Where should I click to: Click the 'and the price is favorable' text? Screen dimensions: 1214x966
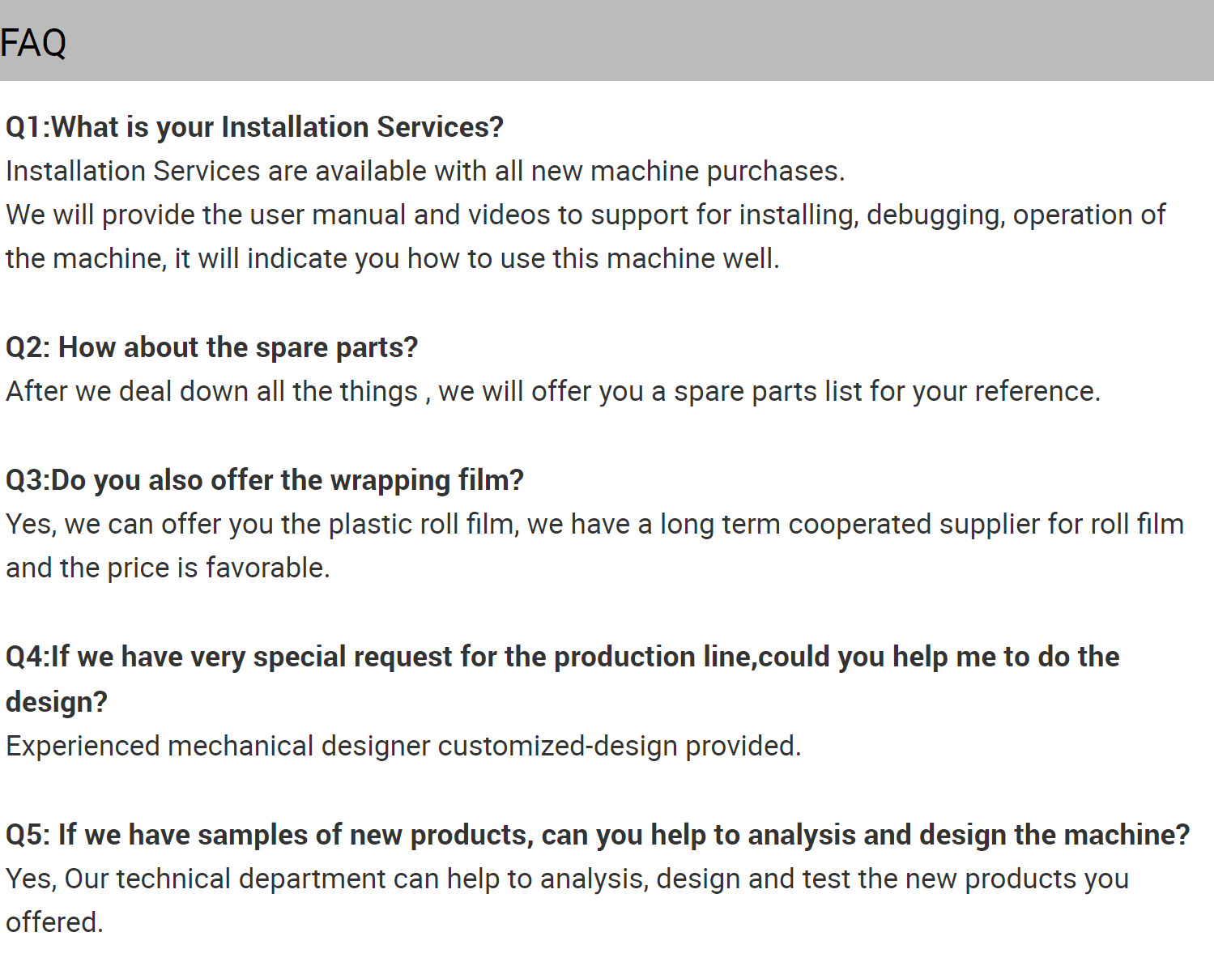(x=168, y=568)
